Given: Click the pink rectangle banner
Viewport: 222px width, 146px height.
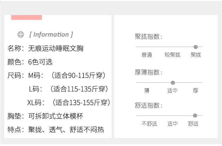Looking at the screenshot, I should coord(26,17).
